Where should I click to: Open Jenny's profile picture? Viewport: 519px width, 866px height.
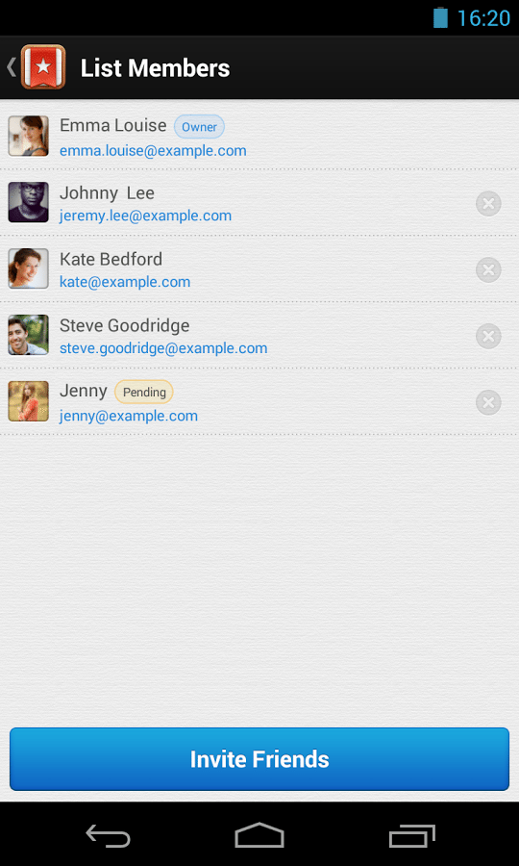28,401
